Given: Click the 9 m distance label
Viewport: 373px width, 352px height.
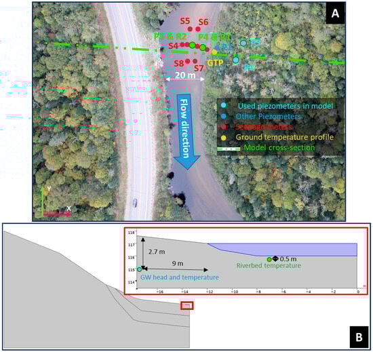Looking at the screenshot, I should point(178,264).
